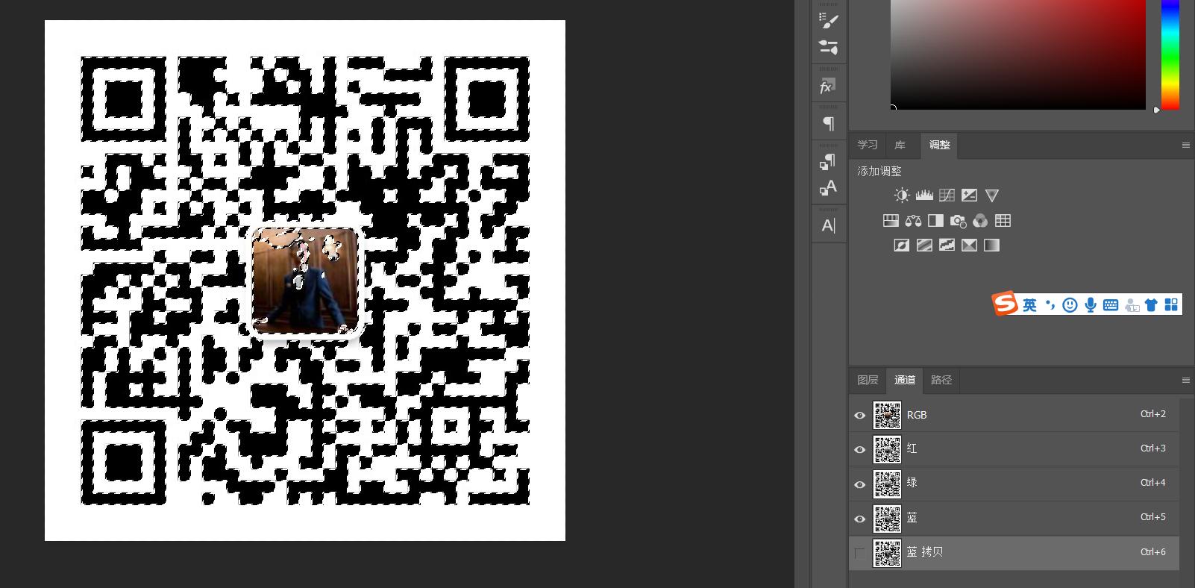Toggle Sogou punctuation mode

point(1050,305)
